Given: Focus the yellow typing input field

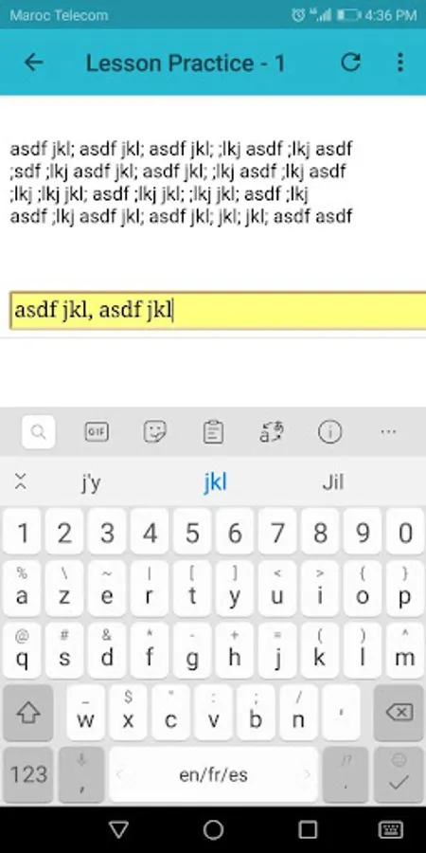Looking at the screenshot, I should [218, 311].
